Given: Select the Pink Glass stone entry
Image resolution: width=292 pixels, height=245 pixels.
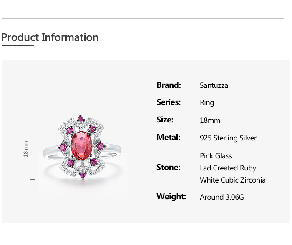Looking at the screenshot, I should (216, 156).
